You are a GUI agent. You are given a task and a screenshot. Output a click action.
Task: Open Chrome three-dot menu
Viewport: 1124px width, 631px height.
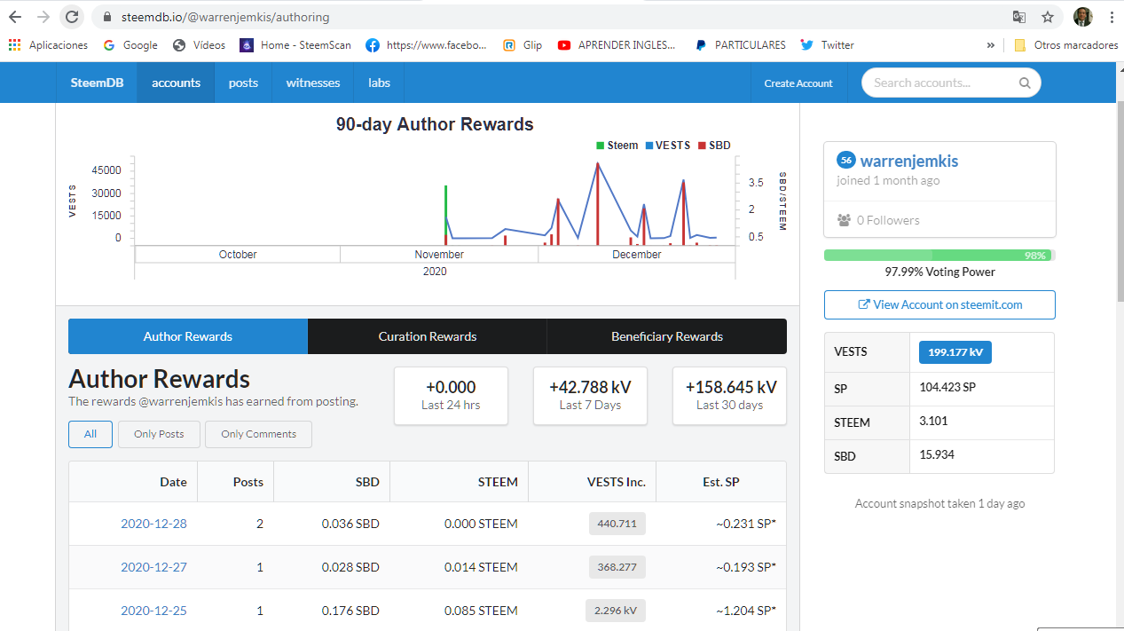point(1112,17)
